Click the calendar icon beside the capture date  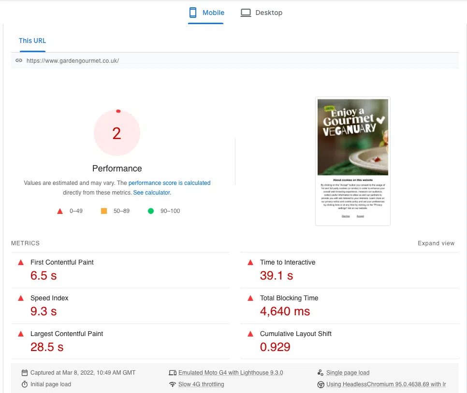coord(24,372)
